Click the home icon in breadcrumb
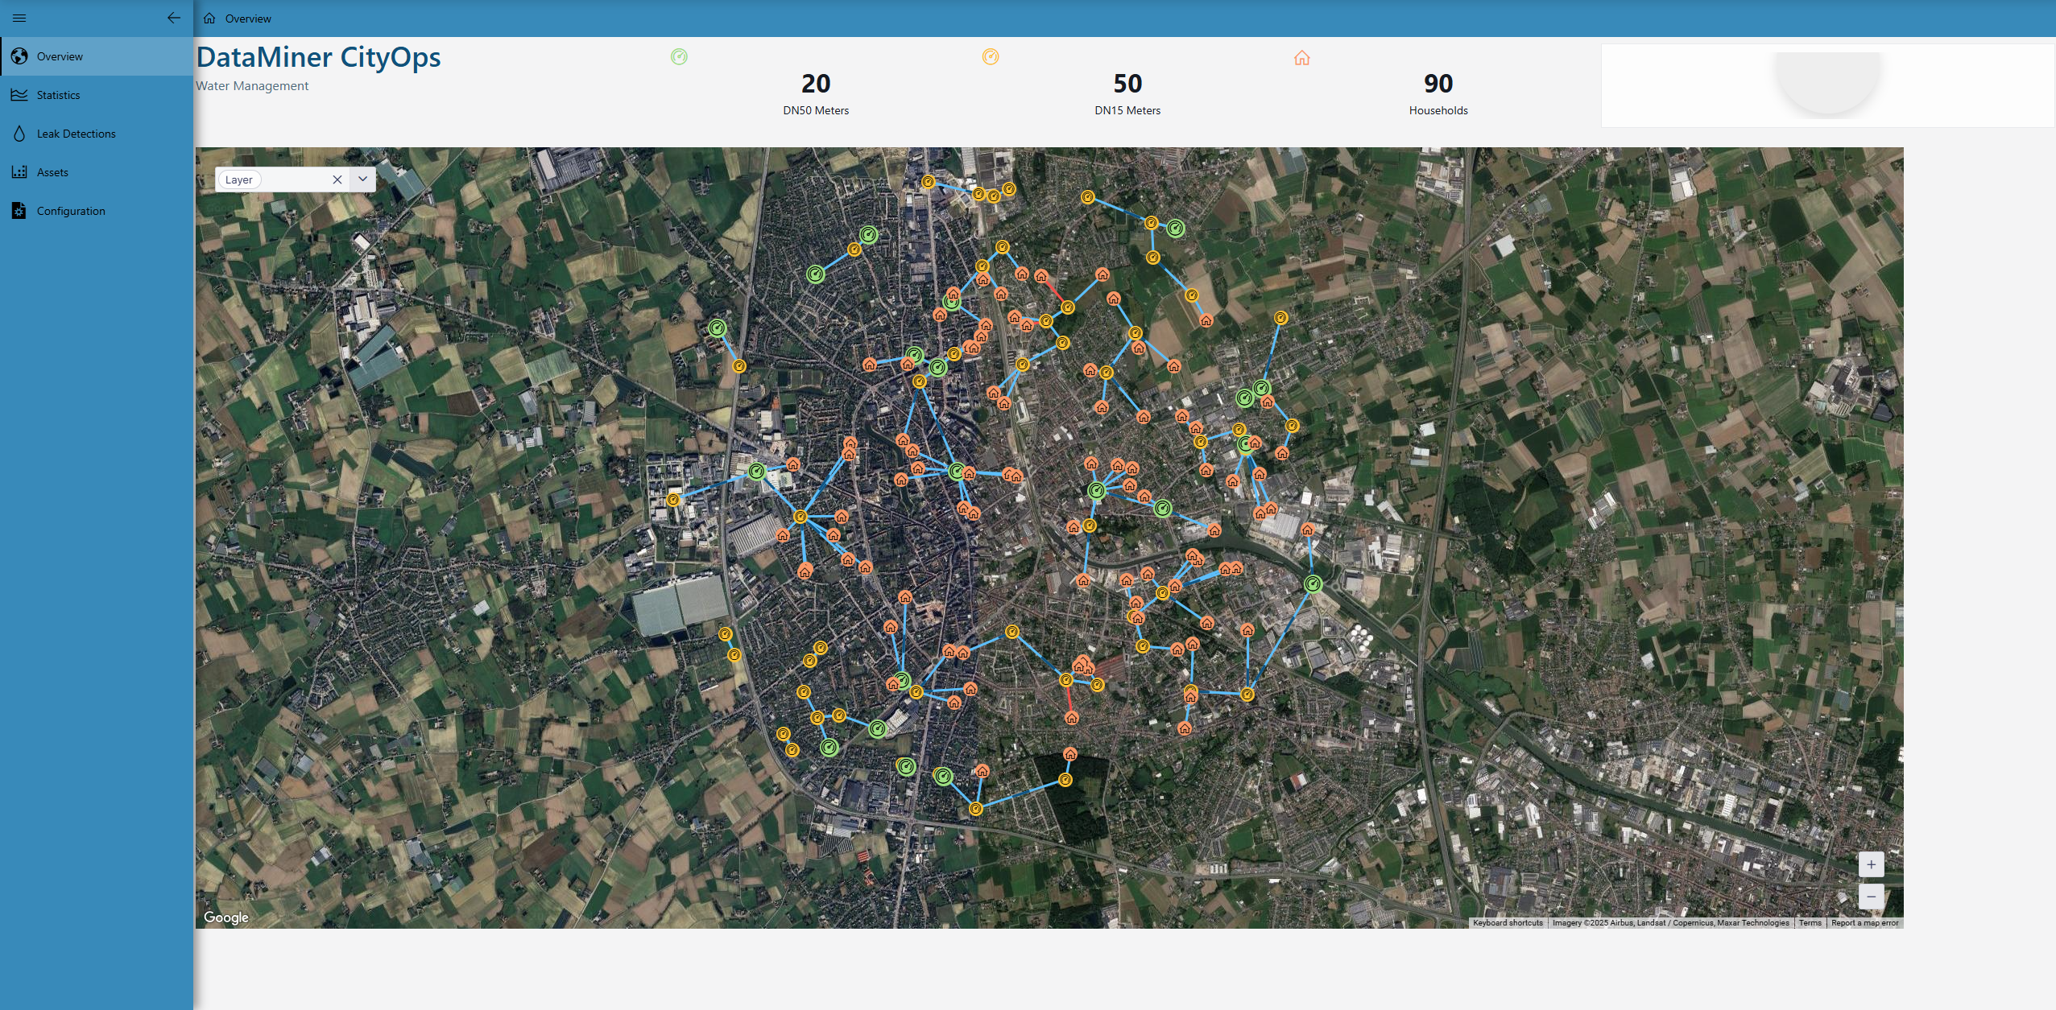This screenshot has height=1010, width=2056. coord(209,19)
